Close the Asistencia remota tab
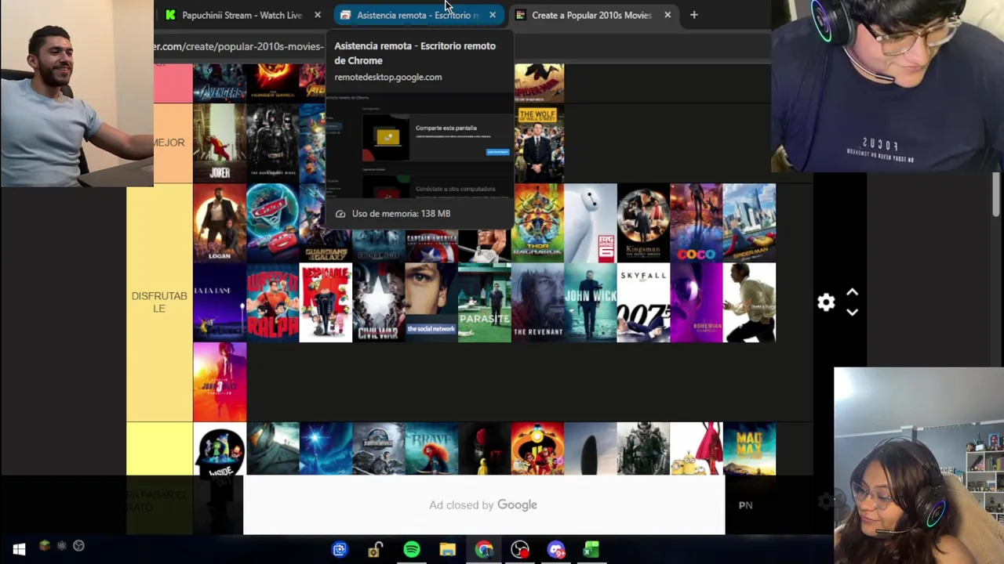This screenshot has width=1004, height=564. coord(493,15)
